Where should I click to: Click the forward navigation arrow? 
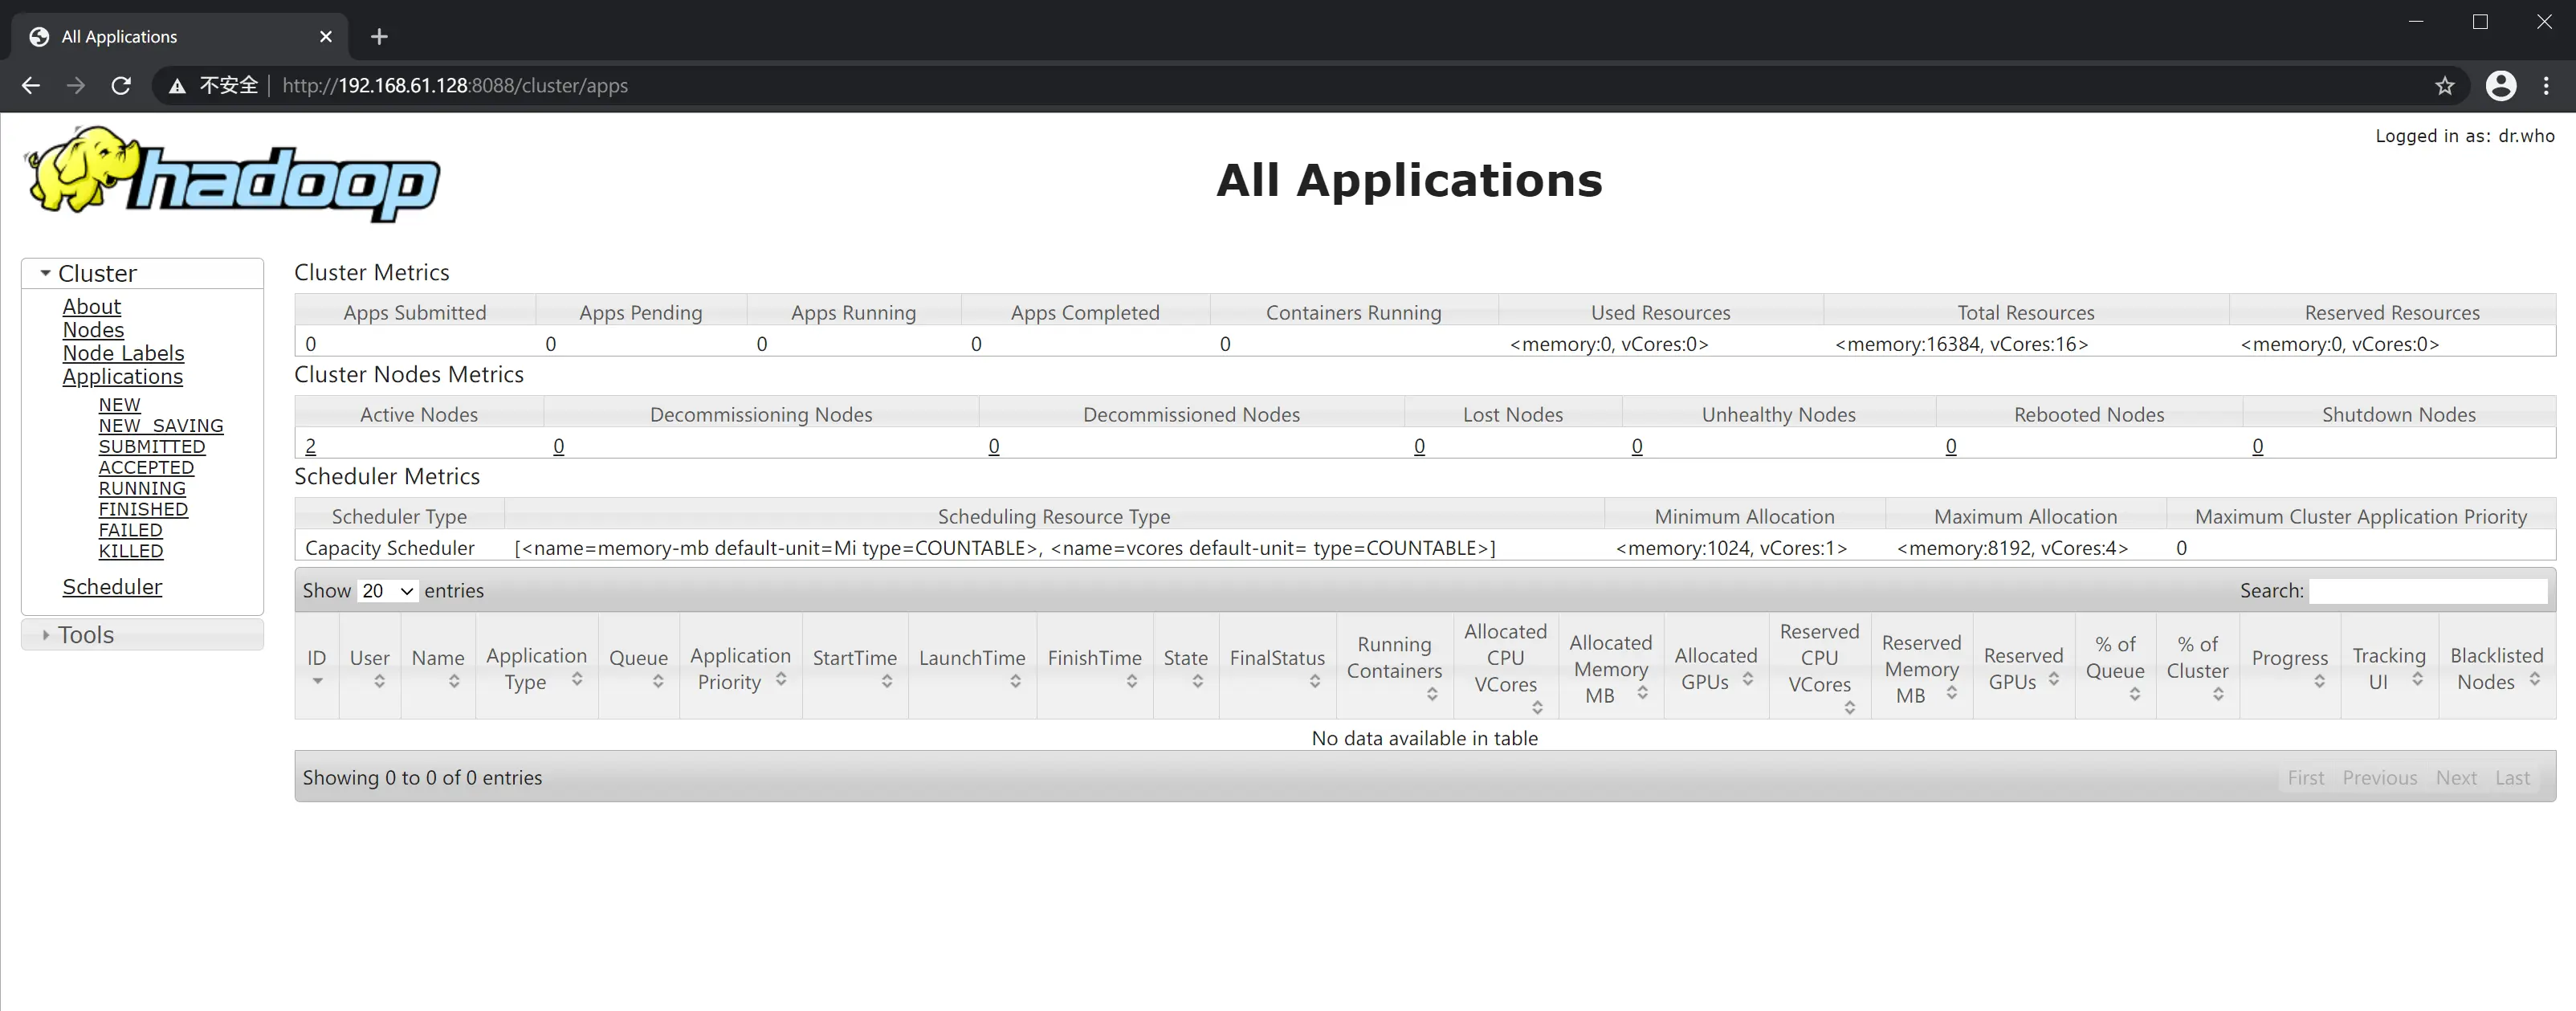pyautogui.click(x=76, y=85)
